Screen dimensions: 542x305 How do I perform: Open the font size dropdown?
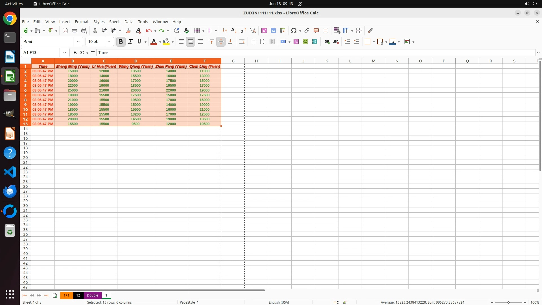pos(109,42)
